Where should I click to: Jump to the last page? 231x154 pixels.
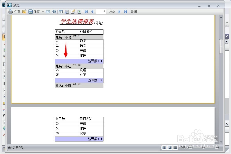pyautogui.click(x=125, y=12)
